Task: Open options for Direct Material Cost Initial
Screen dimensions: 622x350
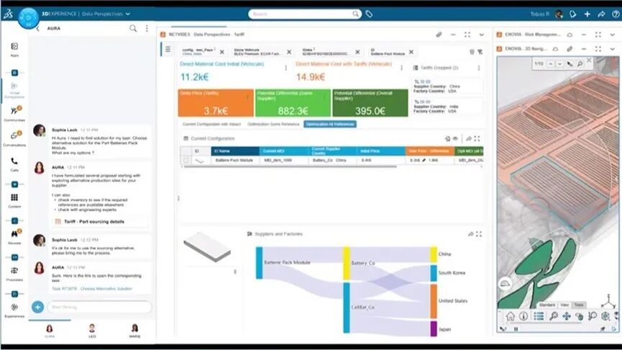Action: pyautogui.click(x=286, y=68)
